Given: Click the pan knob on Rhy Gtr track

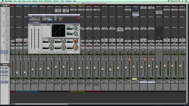Looking at the screenshot, I should (x=104, y=51).
